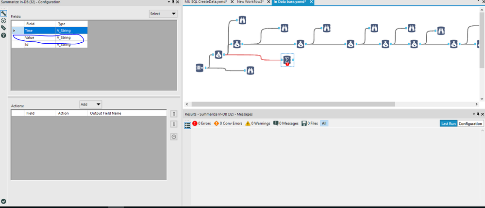
Task: Select the Connect In-DB database tool on canvas
Action: pos(200,68)
